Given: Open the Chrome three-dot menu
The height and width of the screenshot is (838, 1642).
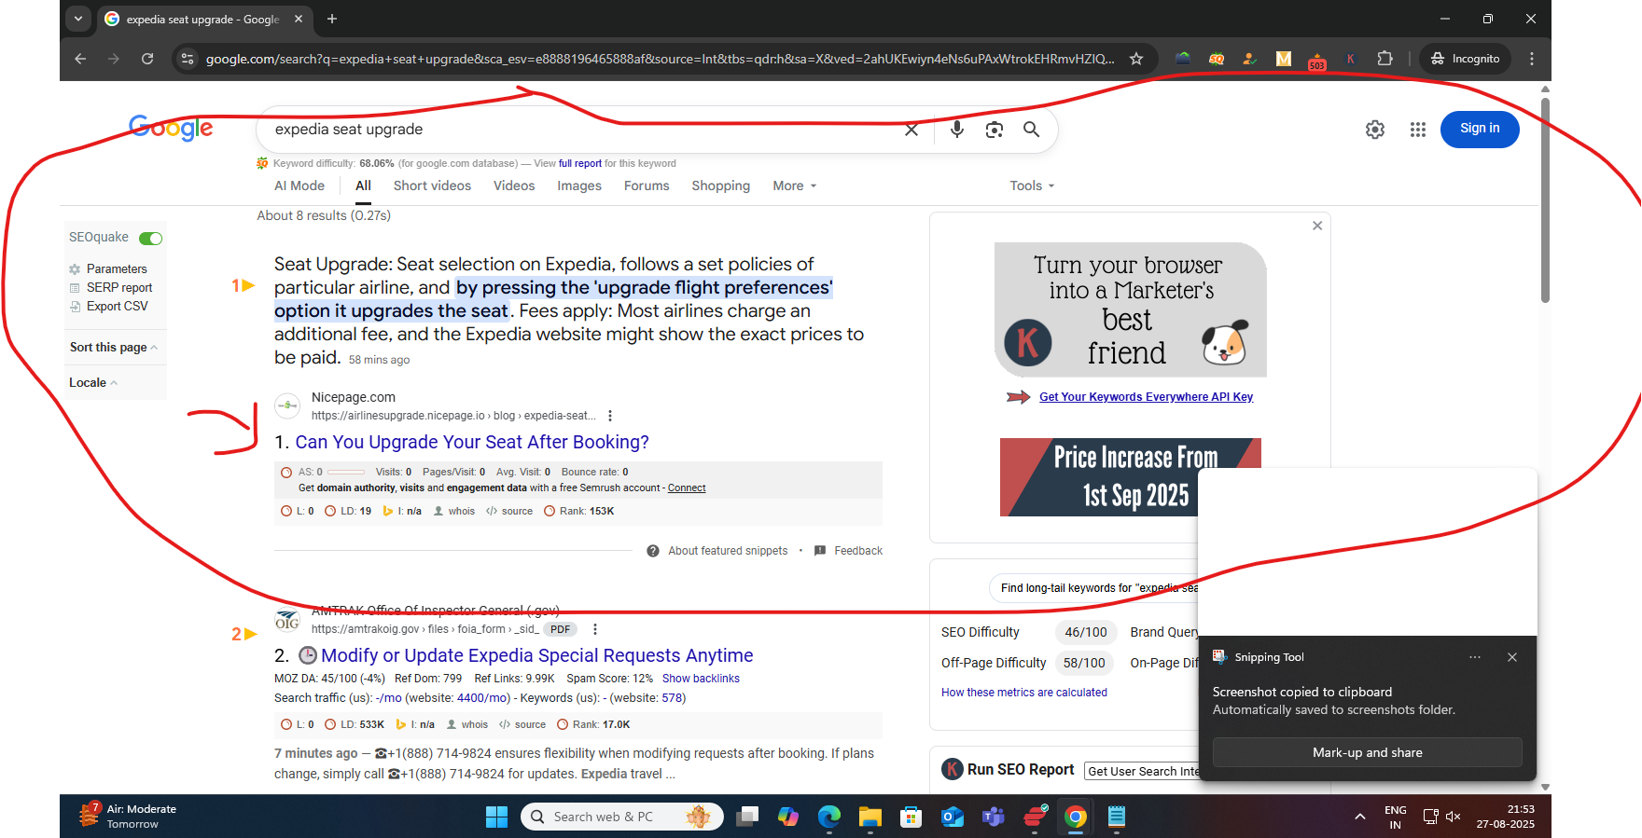Looking at the screenshot, I should coord(1532,59).
